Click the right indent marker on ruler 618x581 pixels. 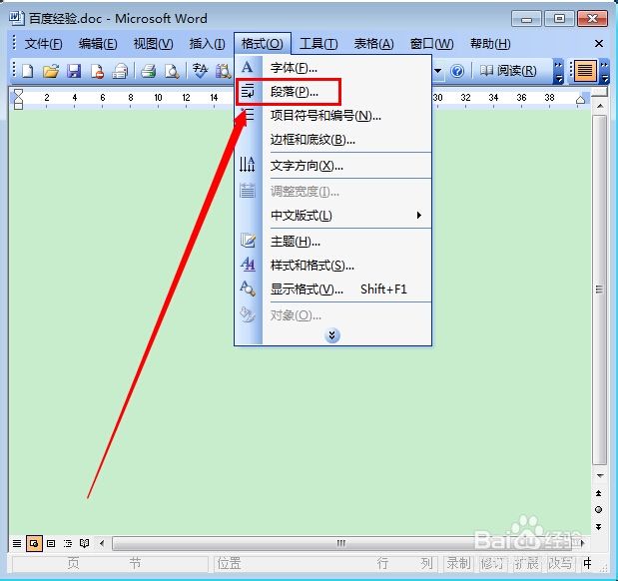(580, 99)
